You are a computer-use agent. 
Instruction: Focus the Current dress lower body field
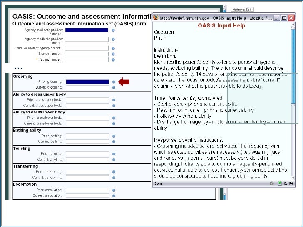click(87, 123)
